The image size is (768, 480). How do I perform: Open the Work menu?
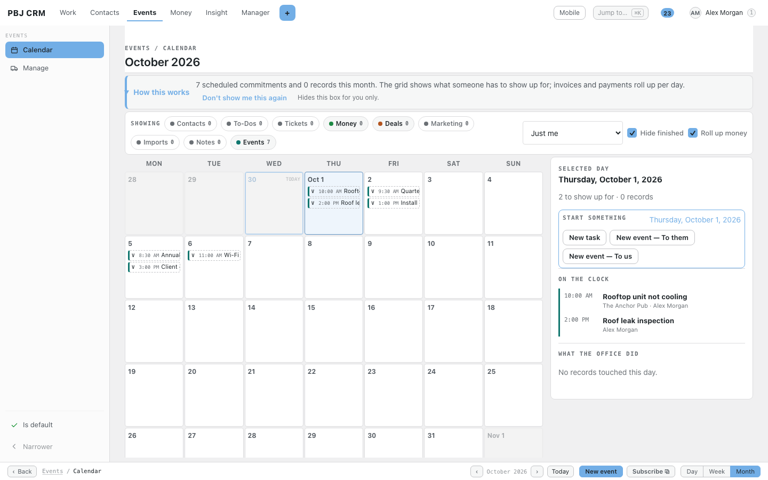tap(68, 13)
